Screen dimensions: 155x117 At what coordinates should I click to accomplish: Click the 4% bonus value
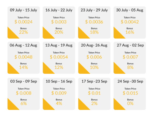[59, 103]
